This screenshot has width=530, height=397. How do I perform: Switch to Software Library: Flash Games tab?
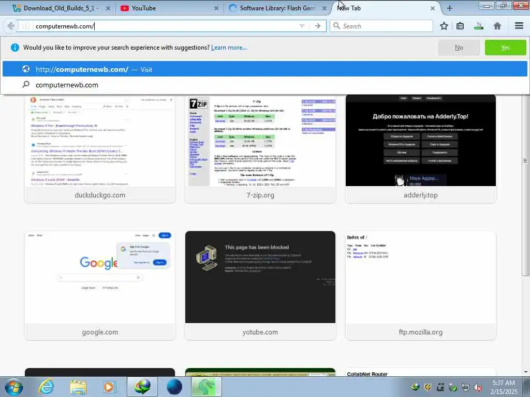[x=277, y=8]
